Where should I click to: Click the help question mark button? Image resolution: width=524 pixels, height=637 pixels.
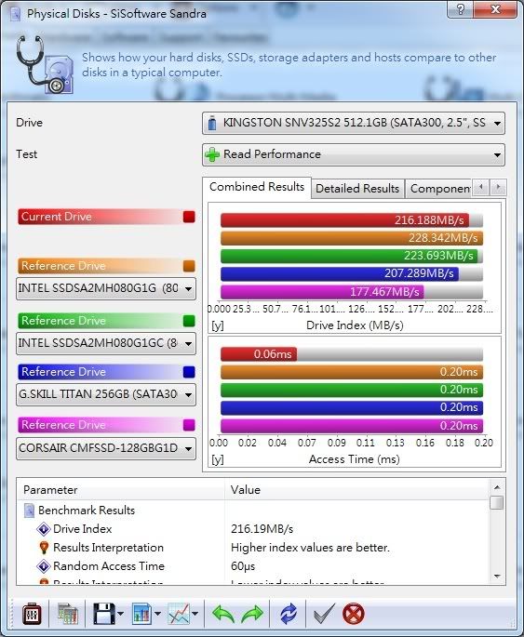click(460, 9)
